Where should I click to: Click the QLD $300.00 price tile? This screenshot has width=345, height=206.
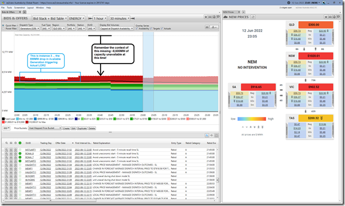pos(316,25)
